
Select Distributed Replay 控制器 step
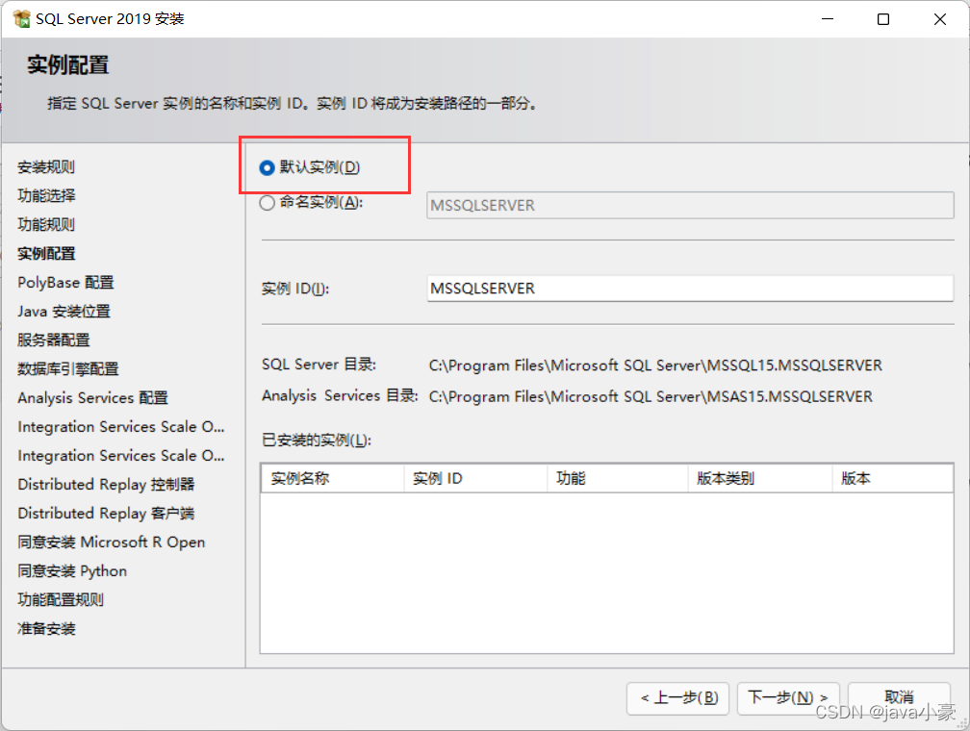point(106,484)
